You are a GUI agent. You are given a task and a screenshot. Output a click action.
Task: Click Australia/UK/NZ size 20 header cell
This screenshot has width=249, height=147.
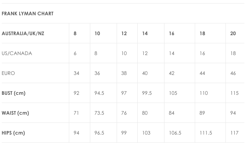click(233, 33)
